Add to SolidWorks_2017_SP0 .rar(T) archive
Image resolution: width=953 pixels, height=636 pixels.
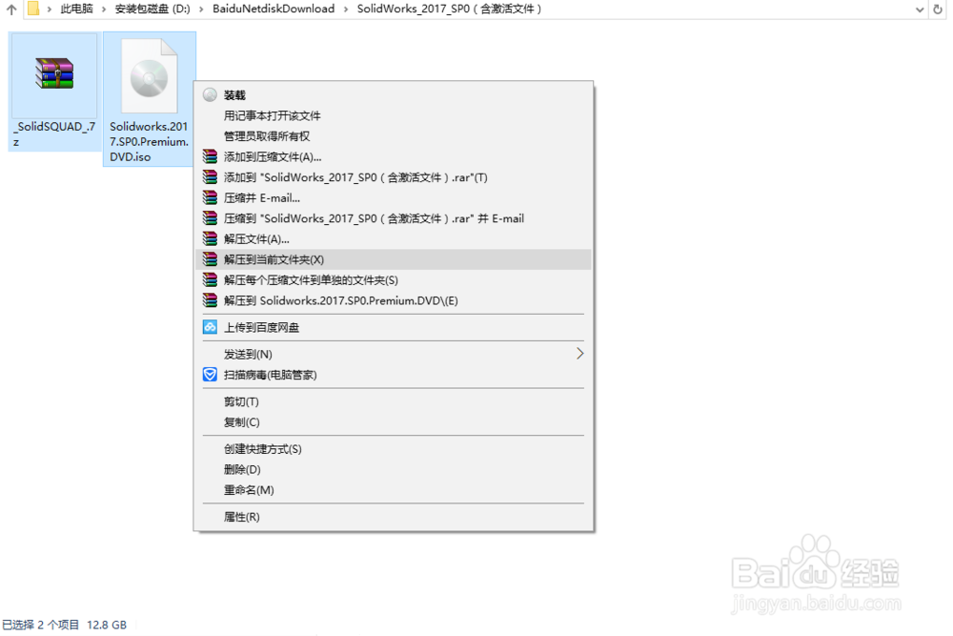(394, 177)
